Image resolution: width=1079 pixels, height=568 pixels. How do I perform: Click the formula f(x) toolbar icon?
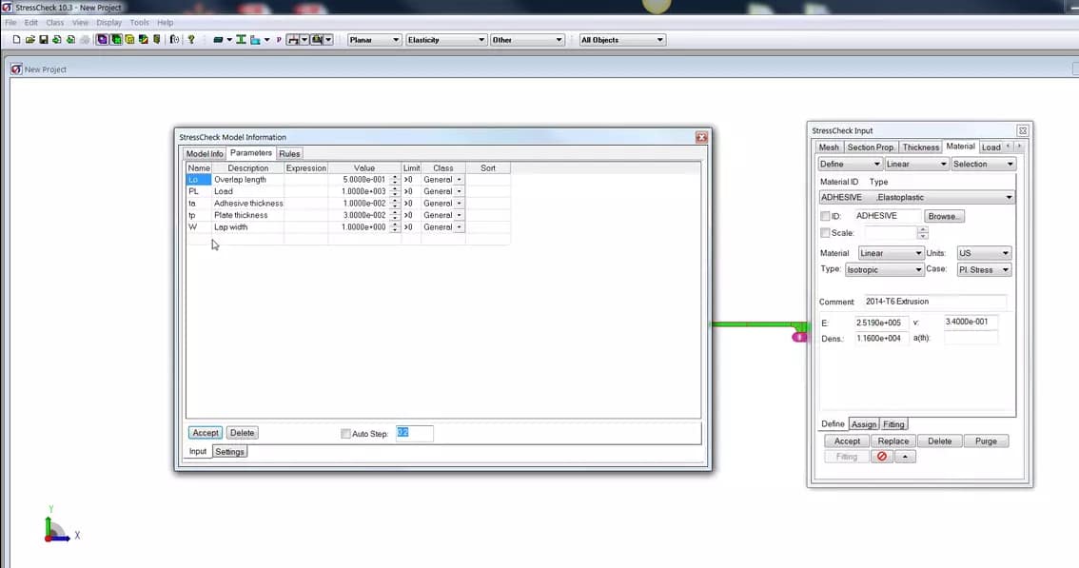click(x=172, y=39)
